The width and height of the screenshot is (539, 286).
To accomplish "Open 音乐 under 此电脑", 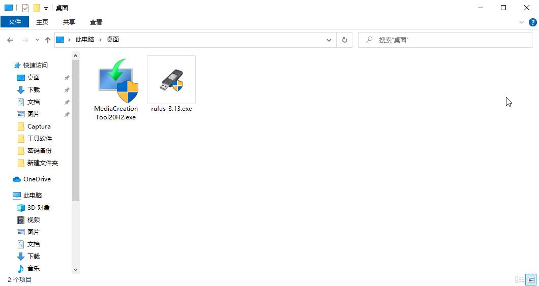I will 34,269.
